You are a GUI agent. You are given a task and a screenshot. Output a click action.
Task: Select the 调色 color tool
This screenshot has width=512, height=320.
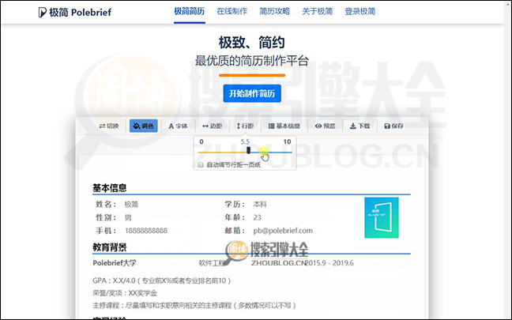[x=144, y=126]
